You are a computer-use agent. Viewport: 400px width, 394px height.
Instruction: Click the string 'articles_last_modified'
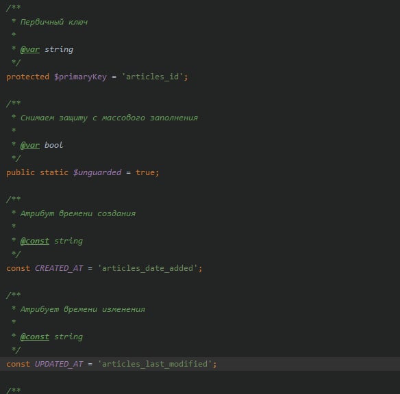[x=155, y=364]
